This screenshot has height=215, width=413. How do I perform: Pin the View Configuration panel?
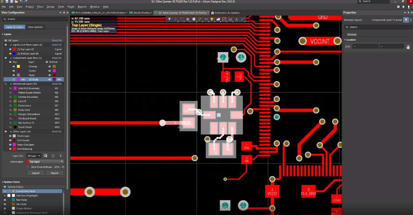point(64,13)
